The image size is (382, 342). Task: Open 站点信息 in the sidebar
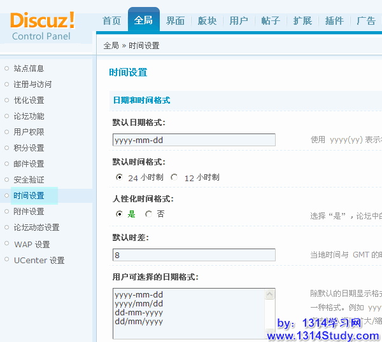pos(29,69)
